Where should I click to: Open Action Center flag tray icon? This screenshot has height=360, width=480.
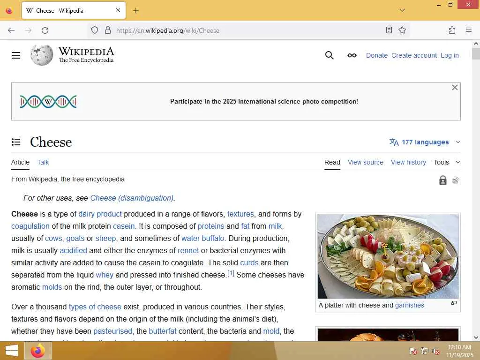point(413,351)
